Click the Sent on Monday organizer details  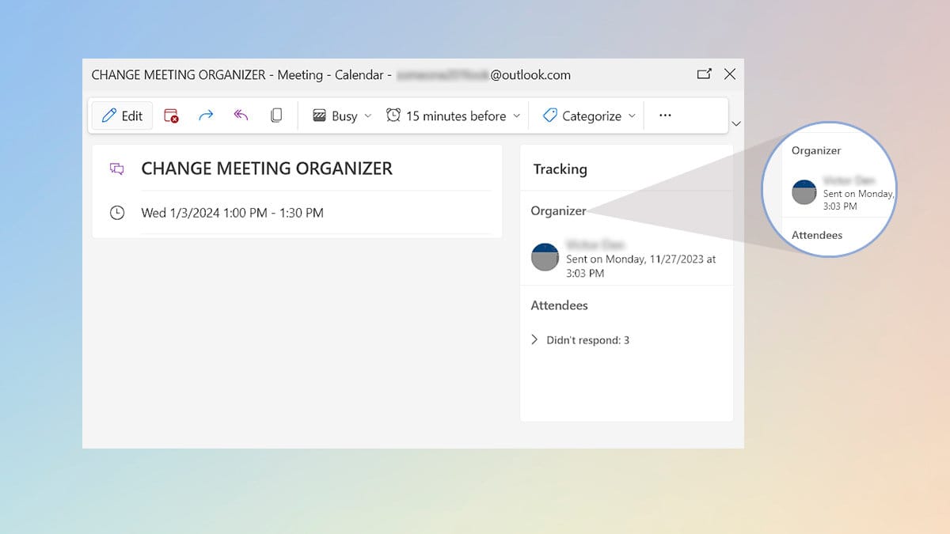coord(640,266)
